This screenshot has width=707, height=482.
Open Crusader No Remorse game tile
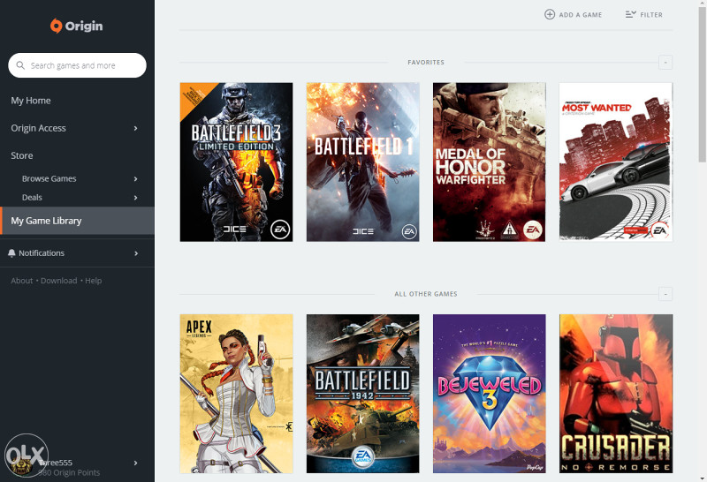pos(616,394)
